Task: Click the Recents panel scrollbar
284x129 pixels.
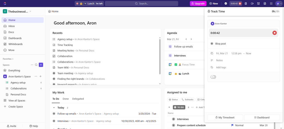Action: pos(160,57)
